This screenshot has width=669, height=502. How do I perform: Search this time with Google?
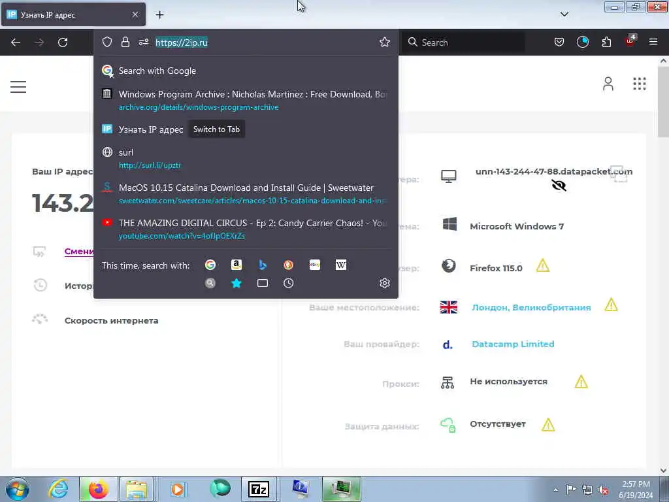(210, 265)
